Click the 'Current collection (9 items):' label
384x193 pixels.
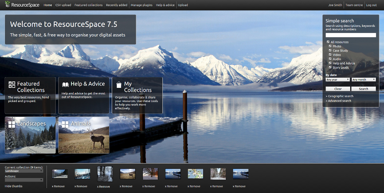click(24, 167)
